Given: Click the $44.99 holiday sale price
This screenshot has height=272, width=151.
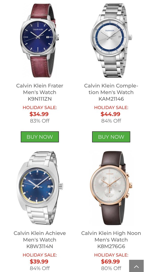Looking at the screenshot, I should tap(110, 114).
